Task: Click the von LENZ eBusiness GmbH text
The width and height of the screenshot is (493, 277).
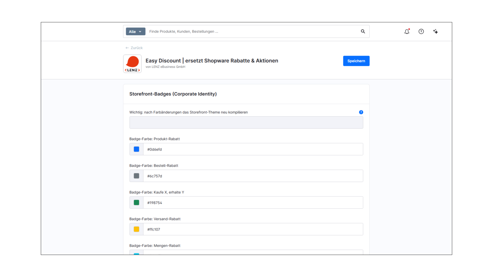Action: [x=165, y=67]
